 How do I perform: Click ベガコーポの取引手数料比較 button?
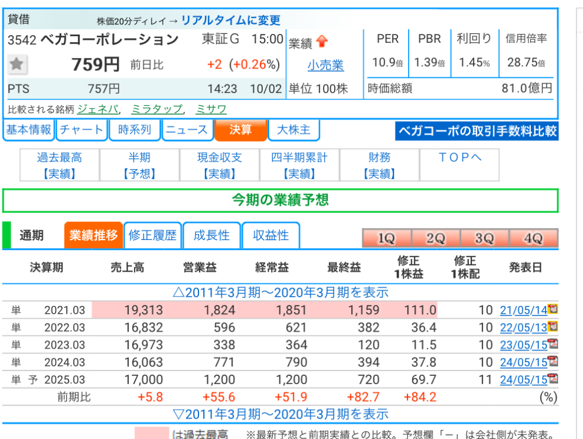coord(476,131)
